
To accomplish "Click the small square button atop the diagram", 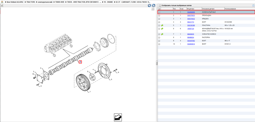I will (x=153, y=9).
